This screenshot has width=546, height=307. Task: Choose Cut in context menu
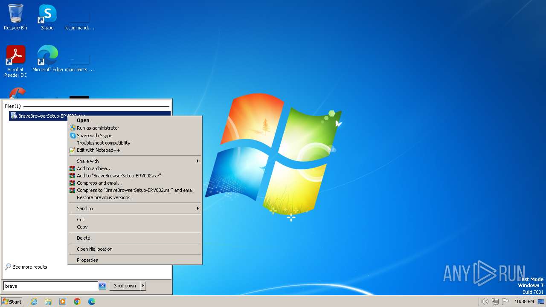point(135,220)
